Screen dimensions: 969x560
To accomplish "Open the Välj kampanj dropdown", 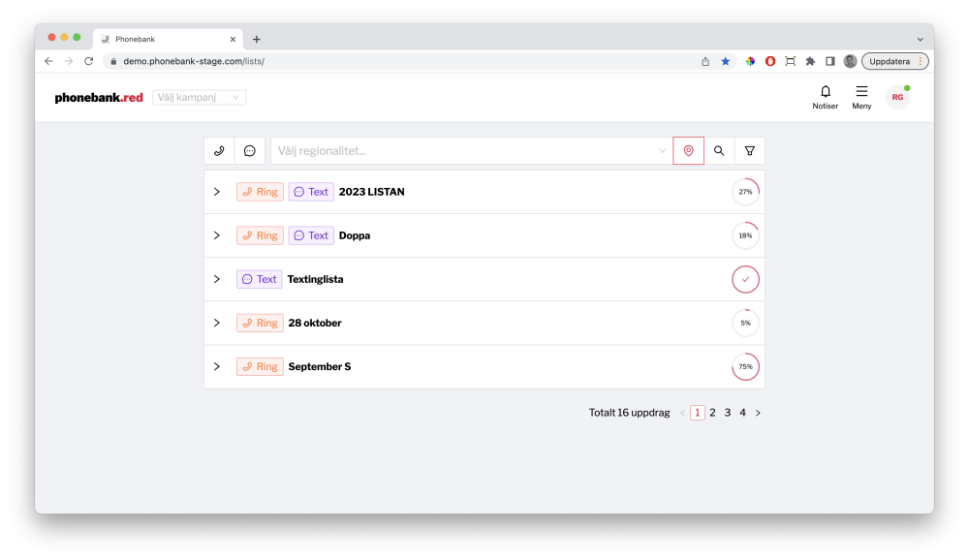I will (199, 98).
